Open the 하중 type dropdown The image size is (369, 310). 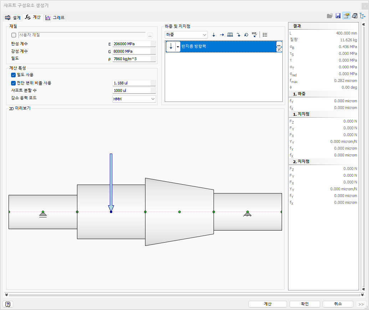click(186, 35)
